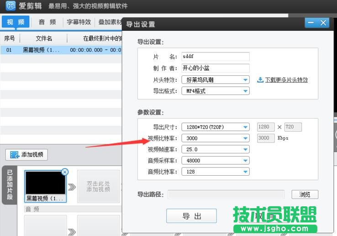Screen dimensions: 337x236
Task: Minimize the 导出设置 dialog
Action: click(x=311, y=23)
